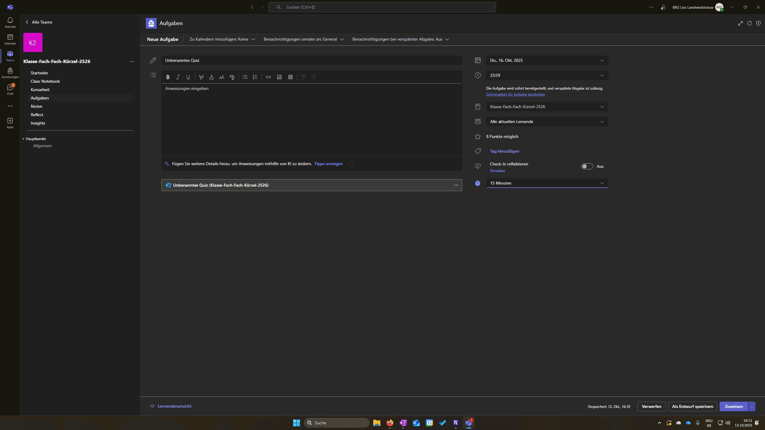Toggle underline formatting in editor toolbar
The width and height of the screenshot is (765, 430).
tap(188, 77)
